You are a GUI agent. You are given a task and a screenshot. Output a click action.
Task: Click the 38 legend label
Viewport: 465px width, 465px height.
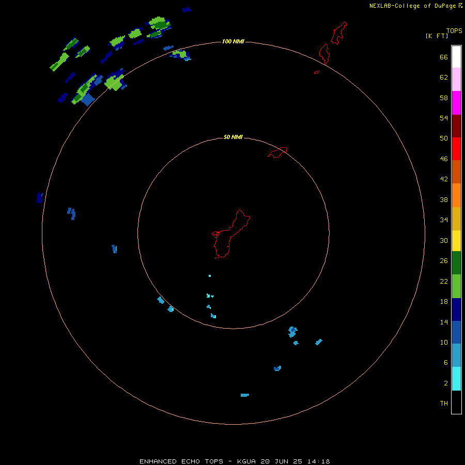point(444,199)
